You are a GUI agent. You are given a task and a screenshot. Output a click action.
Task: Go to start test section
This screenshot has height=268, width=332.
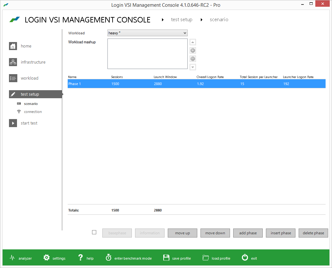click(x=29, y=123)
